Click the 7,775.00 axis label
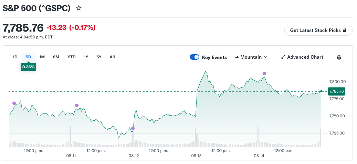This screenshot has height=164, width=357. click(x=338, y=99)
